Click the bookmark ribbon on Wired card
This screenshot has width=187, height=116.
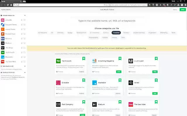click(156, 80)
